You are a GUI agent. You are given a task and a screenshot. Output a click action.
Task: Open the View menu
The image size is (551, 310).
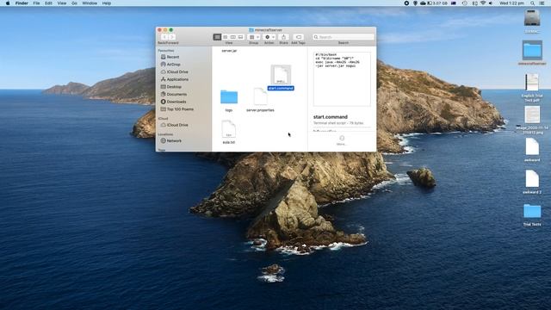(x=62, y=3)
